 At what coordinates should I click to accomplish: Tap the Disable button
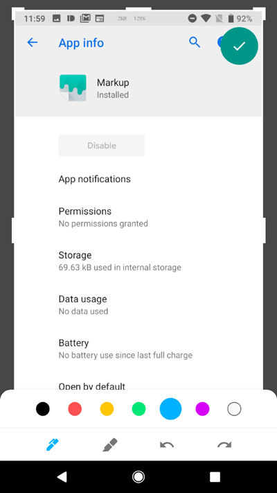(x=102, y=146)
